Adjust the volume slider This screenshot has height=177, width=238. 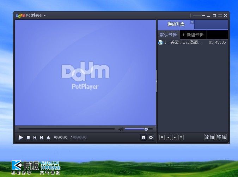[139, 129]
